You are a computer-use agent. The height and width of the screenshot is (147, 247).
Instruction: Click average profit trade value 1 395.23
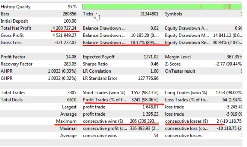(150, 114)
